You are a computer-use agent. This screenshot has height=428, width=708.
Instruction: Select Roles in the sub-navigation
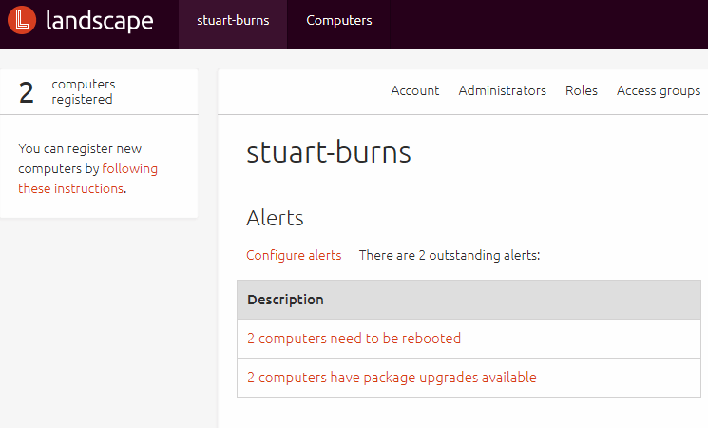click(581, 90)
